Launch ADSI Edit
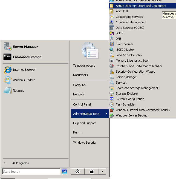The image size is (176, 179). click(122, 11)
